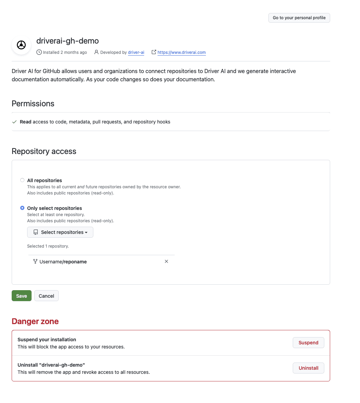Click Go to your personal profile
360x403 pixels.
point(299,18)
